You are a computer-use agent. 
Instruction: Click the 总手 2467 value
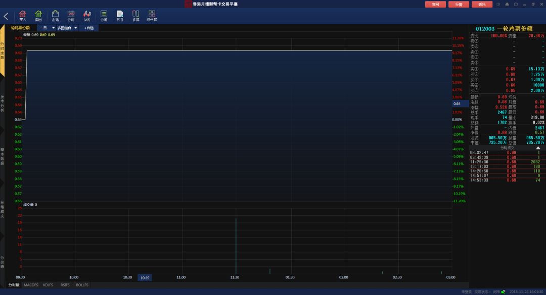pyautogui.click(x=502, y=112)
